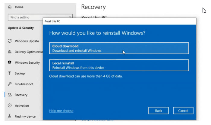Click the Find my device person icon
This screenshot has width=211, height=125.
tap(10, 117)
